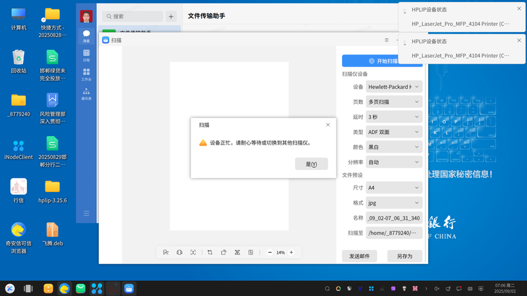Close the 设备正忙 warning dialog
The image size is (527, 296).
pos(327,124)
